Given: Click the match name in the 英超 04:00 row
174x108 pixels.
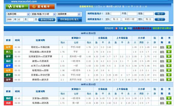Looking at the screenshot, I should (x=40, y=103).
